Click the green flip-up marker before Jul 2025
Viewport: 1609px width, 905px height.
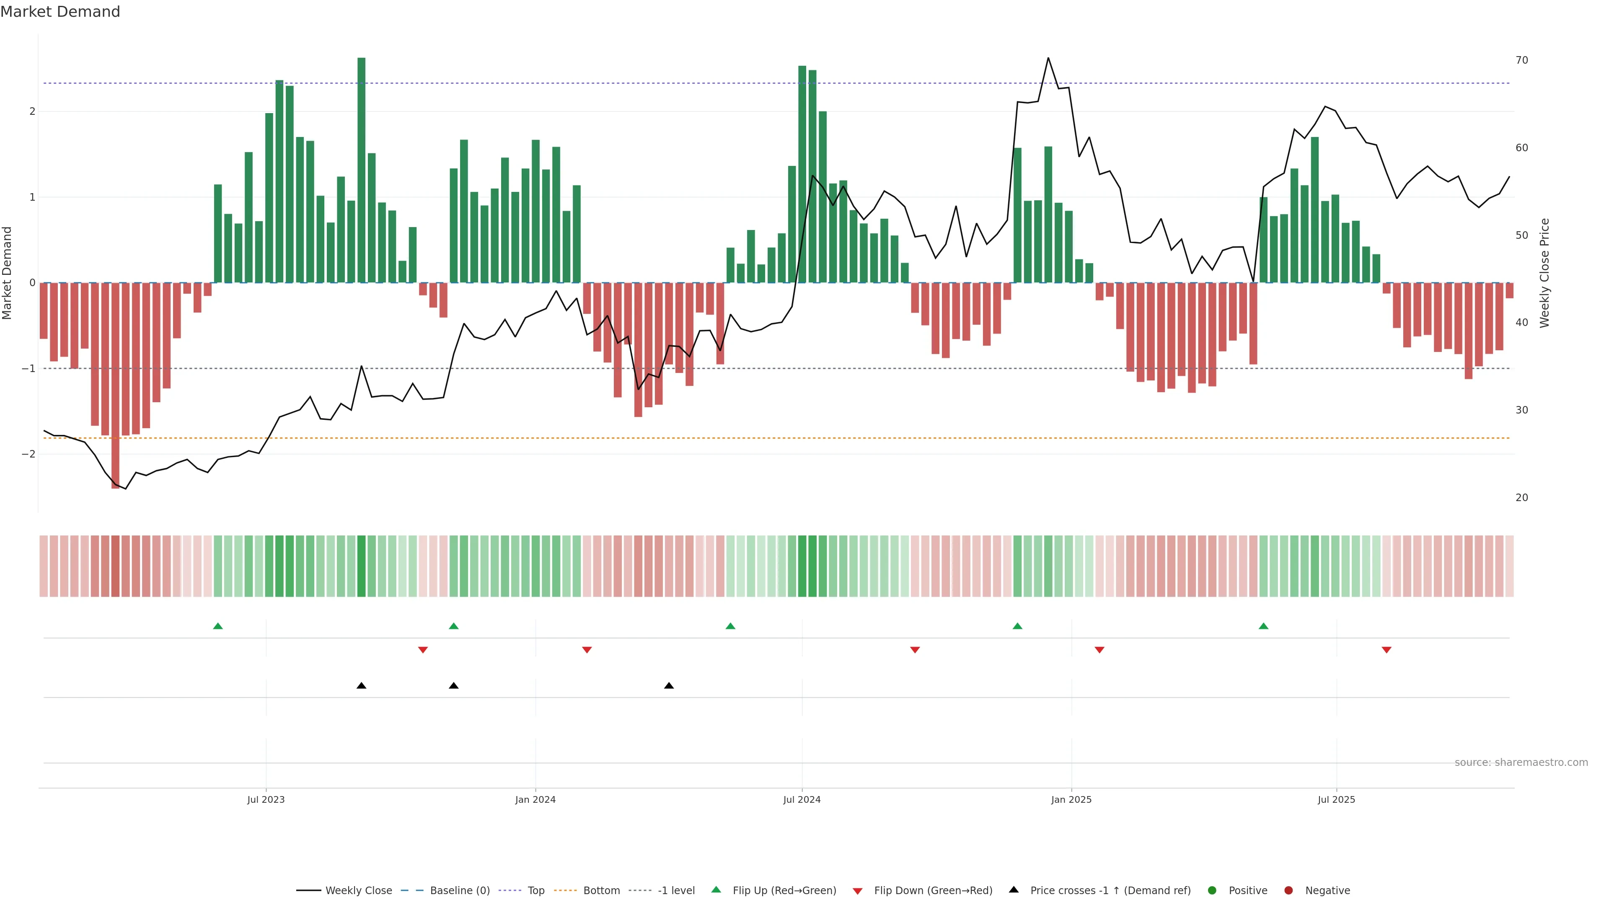1264,626
